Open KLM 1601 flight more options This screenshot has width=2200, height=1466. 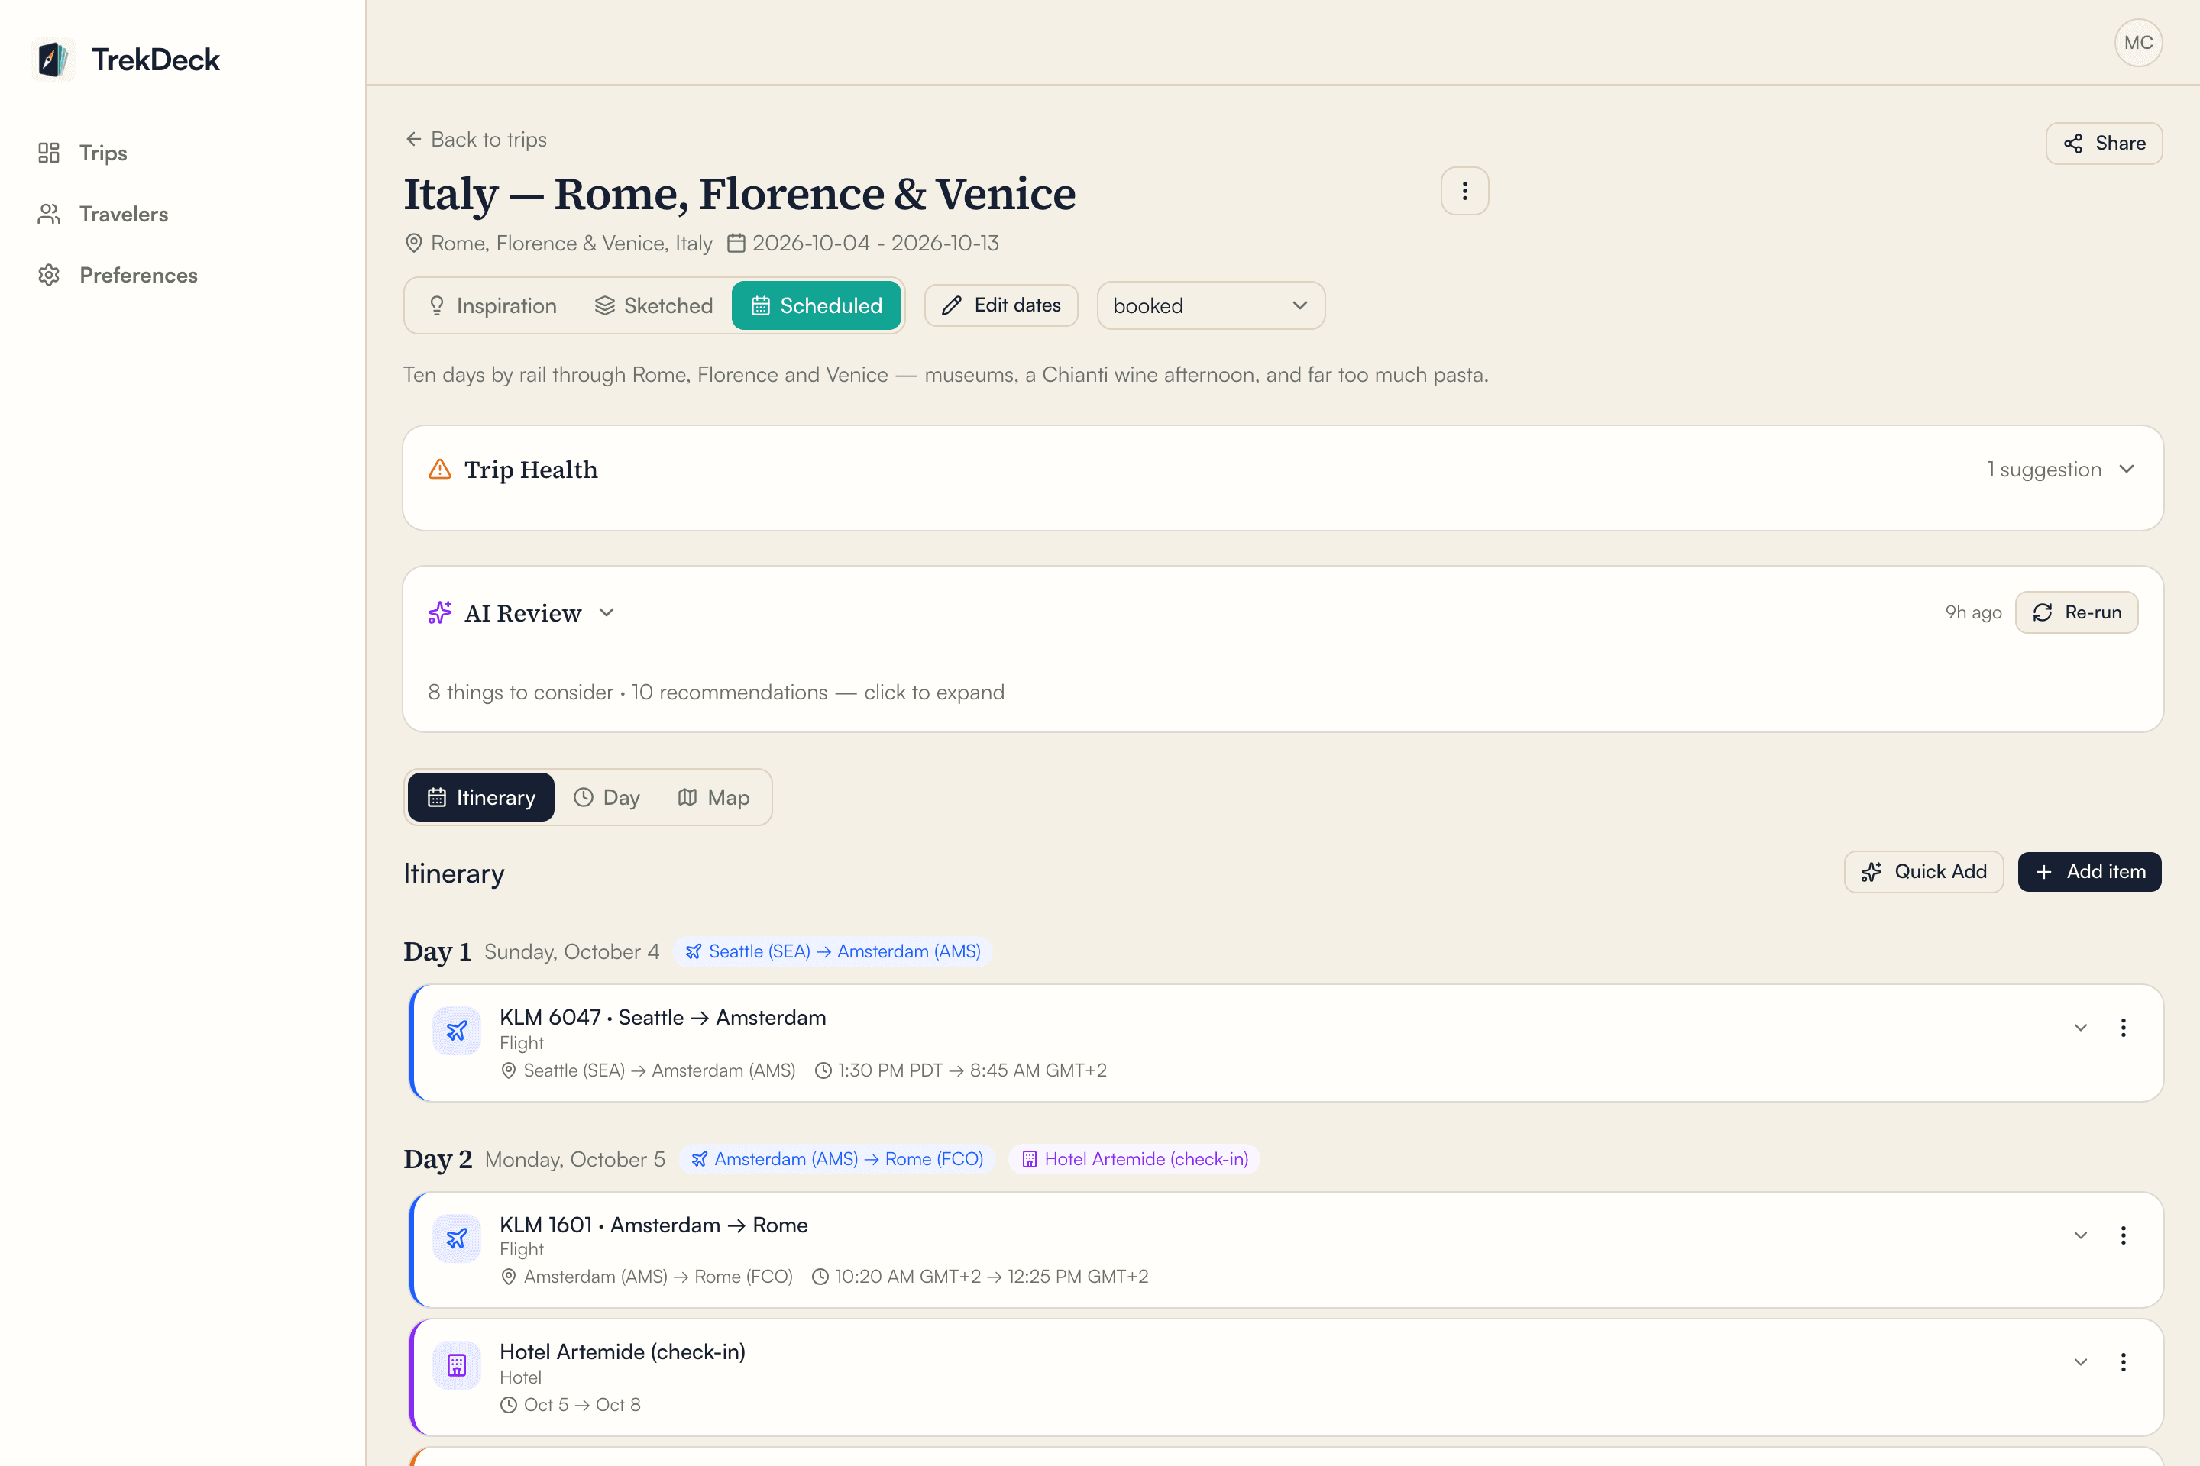pos(2124,1235)
